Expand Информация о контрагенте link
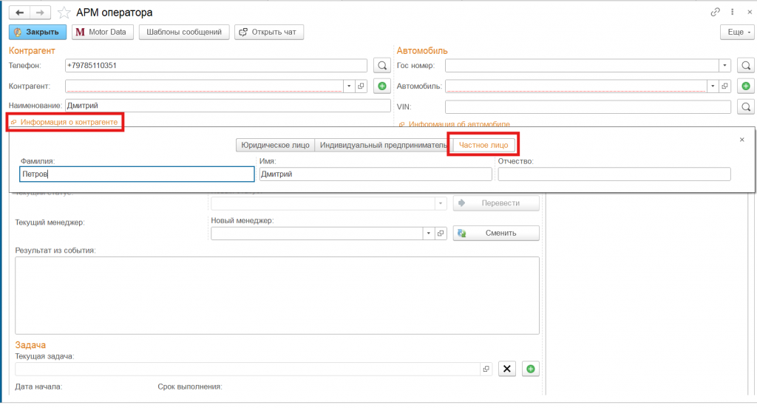Viewport: 757px width, 408px height. click(68, 121)
